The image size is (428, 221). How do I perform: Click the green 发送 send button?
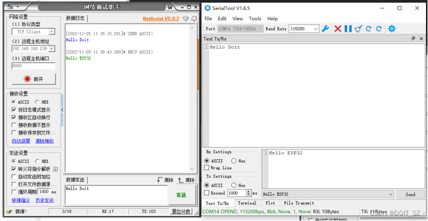click(181, 195)
